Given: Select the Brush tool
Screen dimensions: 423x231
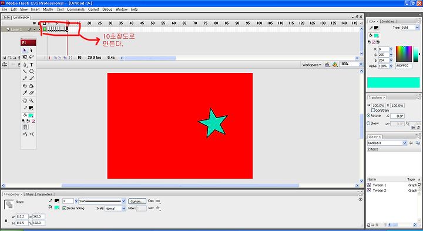Looking at the screenshot, I should click(x=31, y=78).
